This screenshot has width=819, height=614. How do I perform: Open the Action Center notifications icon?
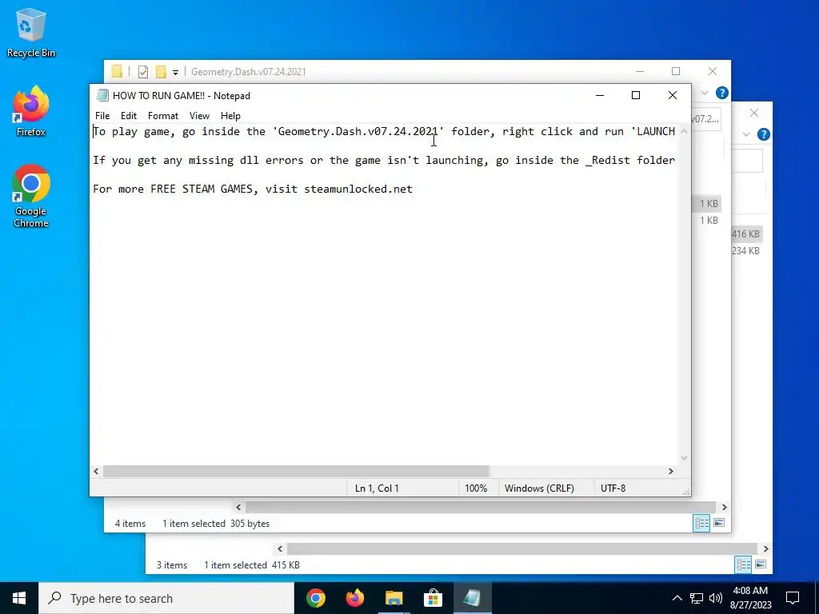(x=793, y=598)
